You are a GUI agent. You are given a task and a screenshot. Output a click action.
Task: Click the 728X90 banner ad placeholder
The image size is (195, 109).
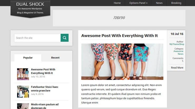[x=119, y=18]
